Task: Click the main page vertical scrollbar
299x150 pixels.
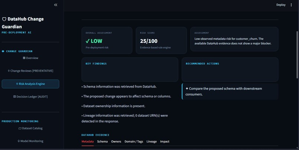Action: coord(297,55)
